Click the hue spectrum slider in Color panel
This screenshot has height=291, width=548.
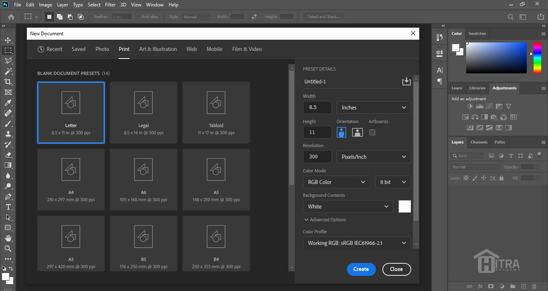tap(537, 58)
